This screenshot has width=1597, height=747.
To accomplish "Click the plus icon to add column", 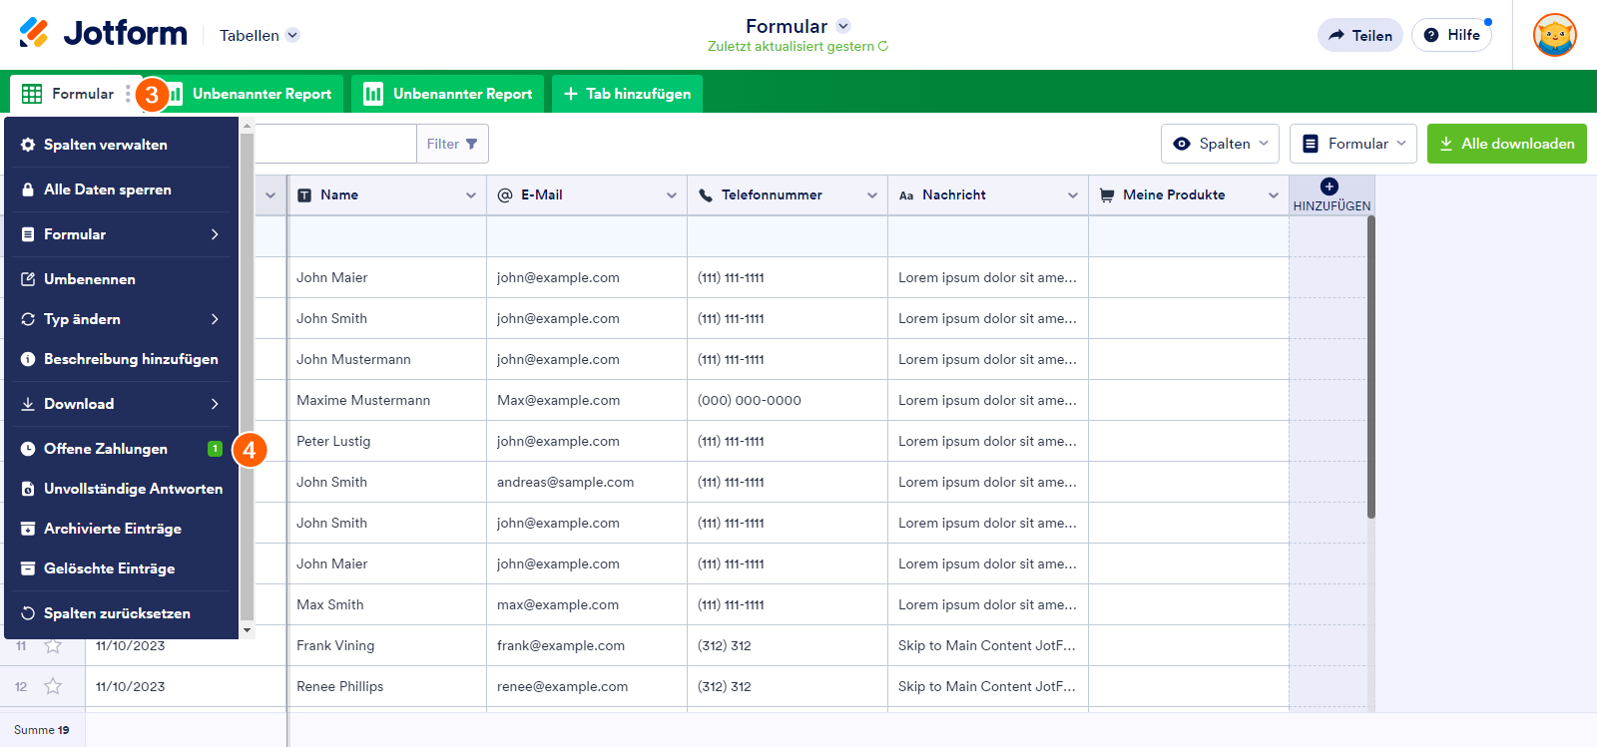I will pyautogui.click(x=1330, y=187).
